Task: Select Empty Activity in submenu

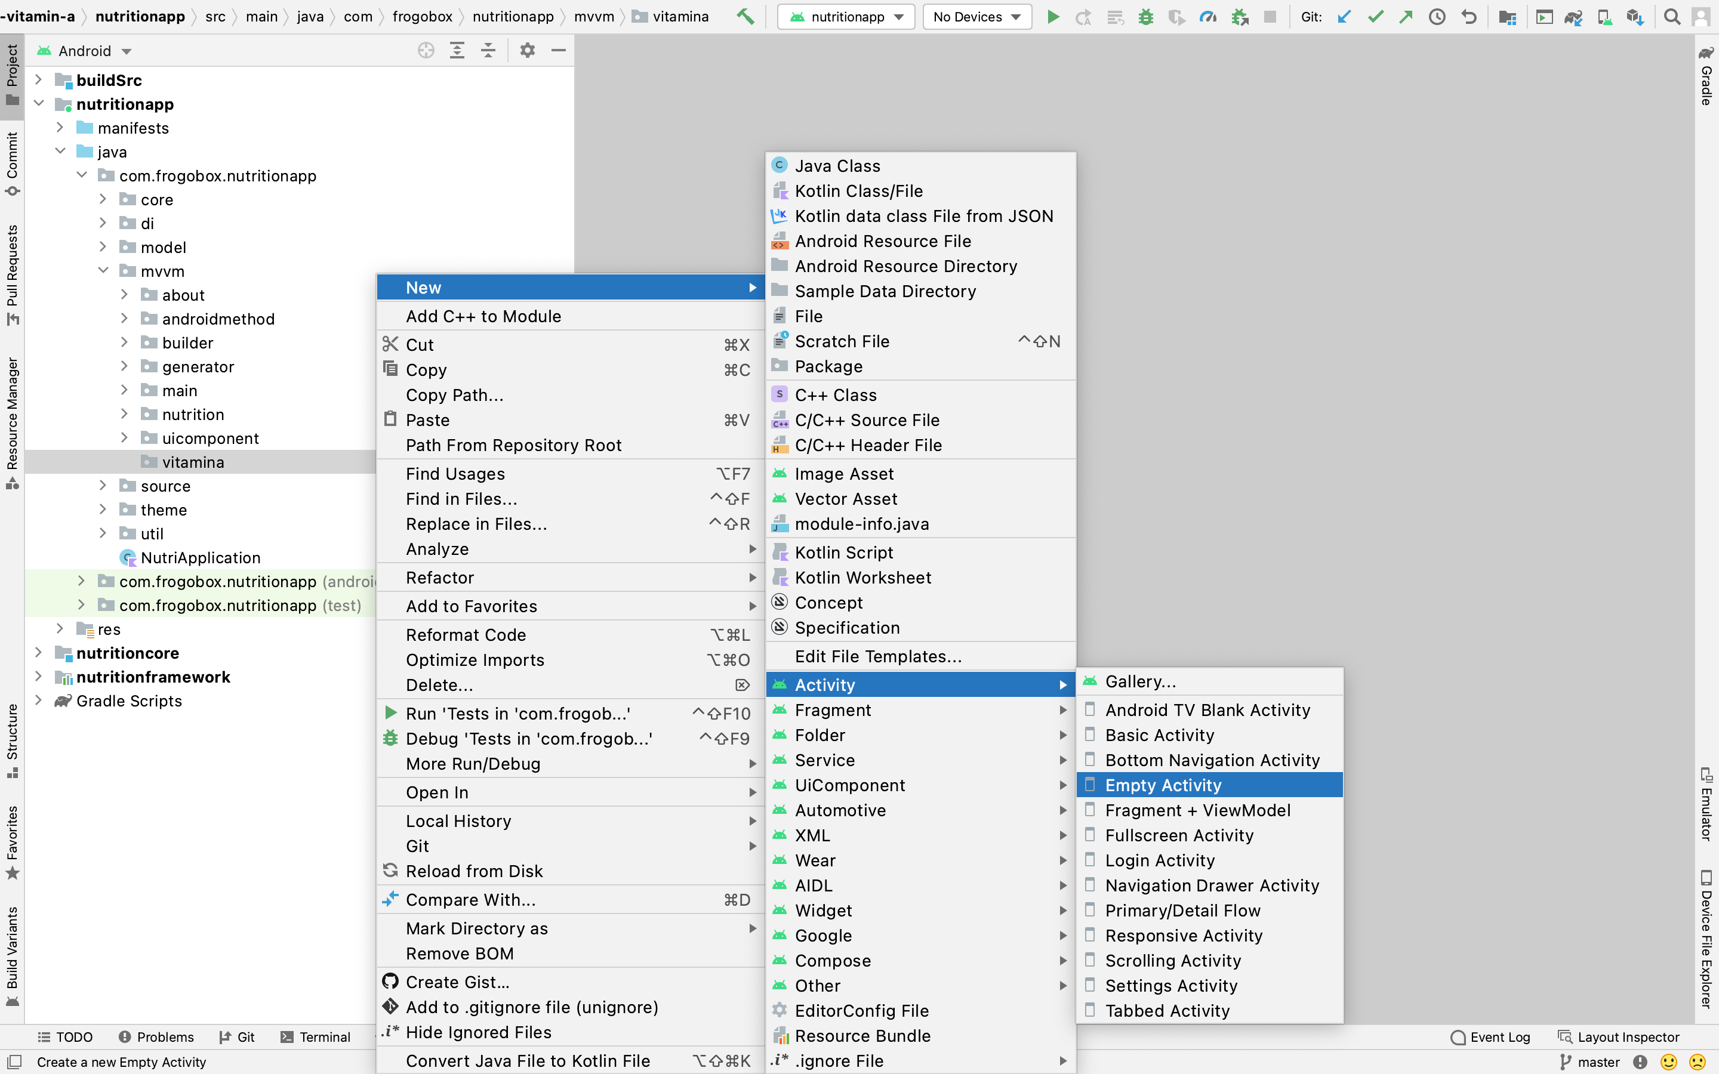Action: click(x=1163, y=785)
